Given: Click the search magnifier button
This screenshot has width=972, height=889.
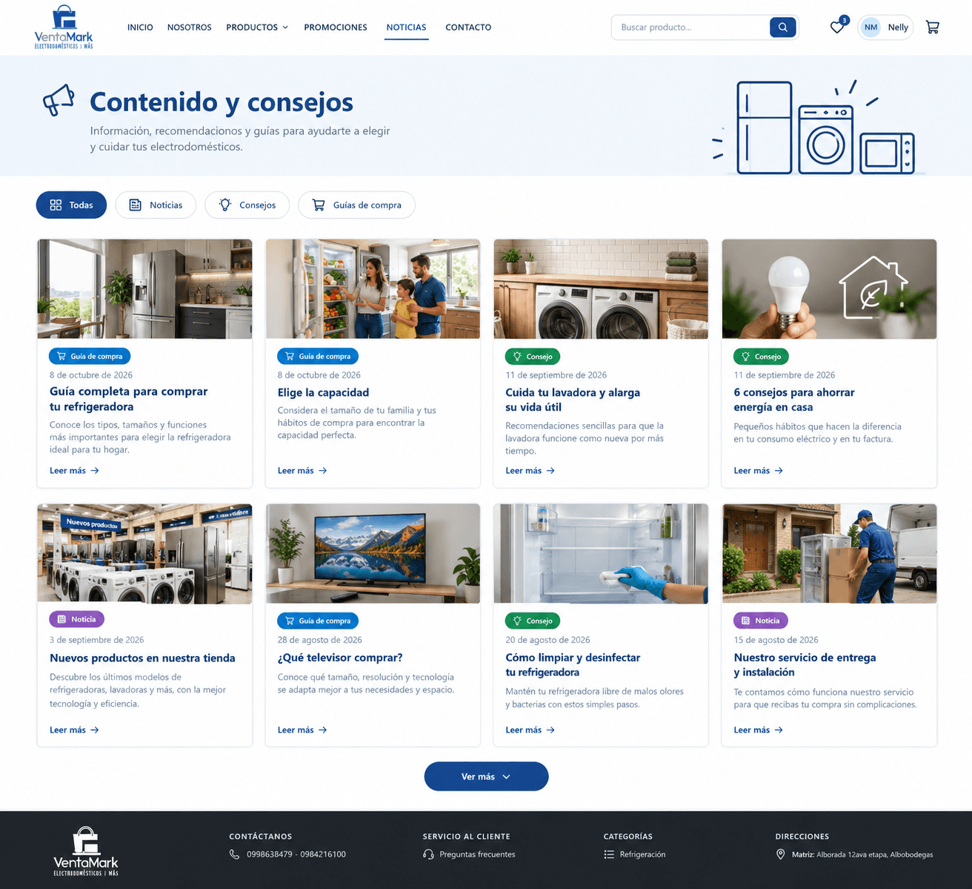Looking at the screenshot, I should click(x=782, y=27).
